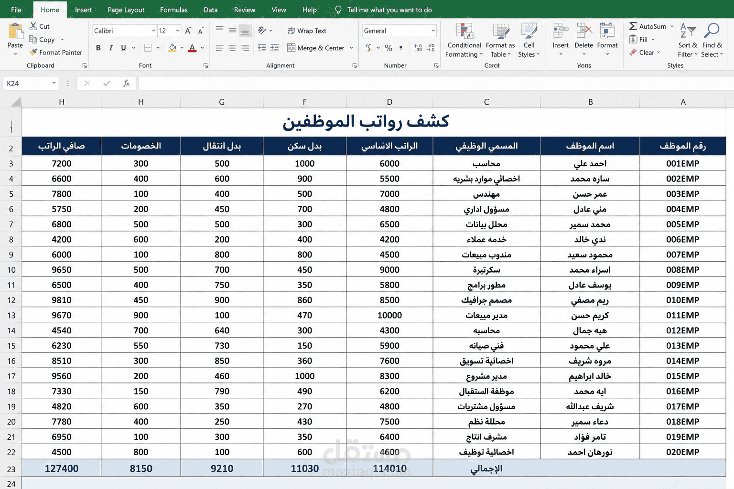734x489 pixels.
Task: Switch to the Formulas tab
Action: point(174,10)
